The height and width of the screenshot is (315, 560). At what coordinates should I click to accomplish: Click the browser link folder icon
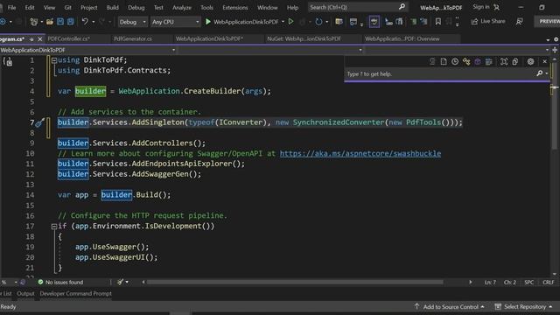click(x=339, y=22)
